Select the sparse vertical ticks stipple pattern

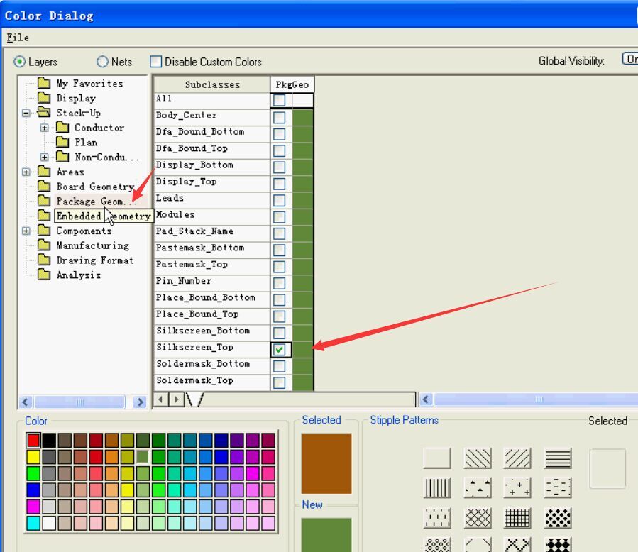pos(437,518)
